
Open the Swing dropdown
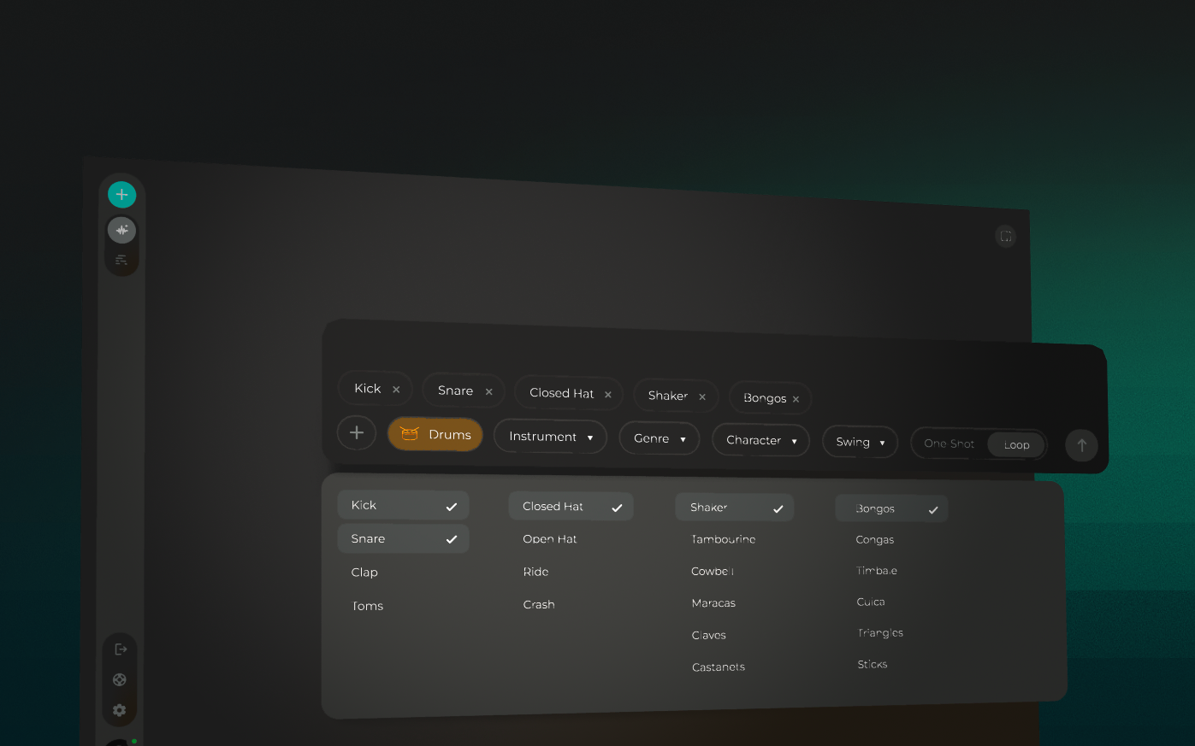[x=861, y=442]
